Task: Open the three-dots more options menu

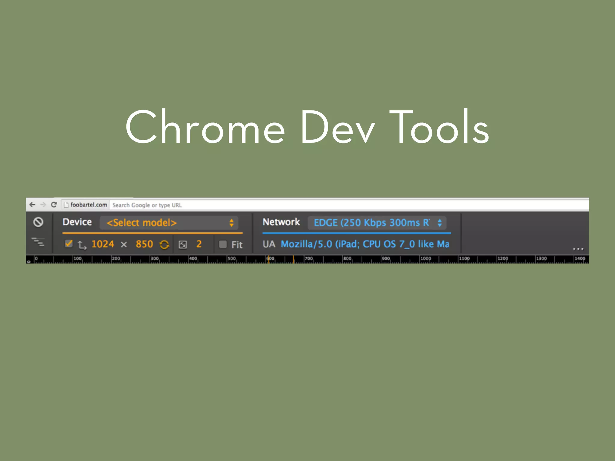Action: click(x=578, y=249)
